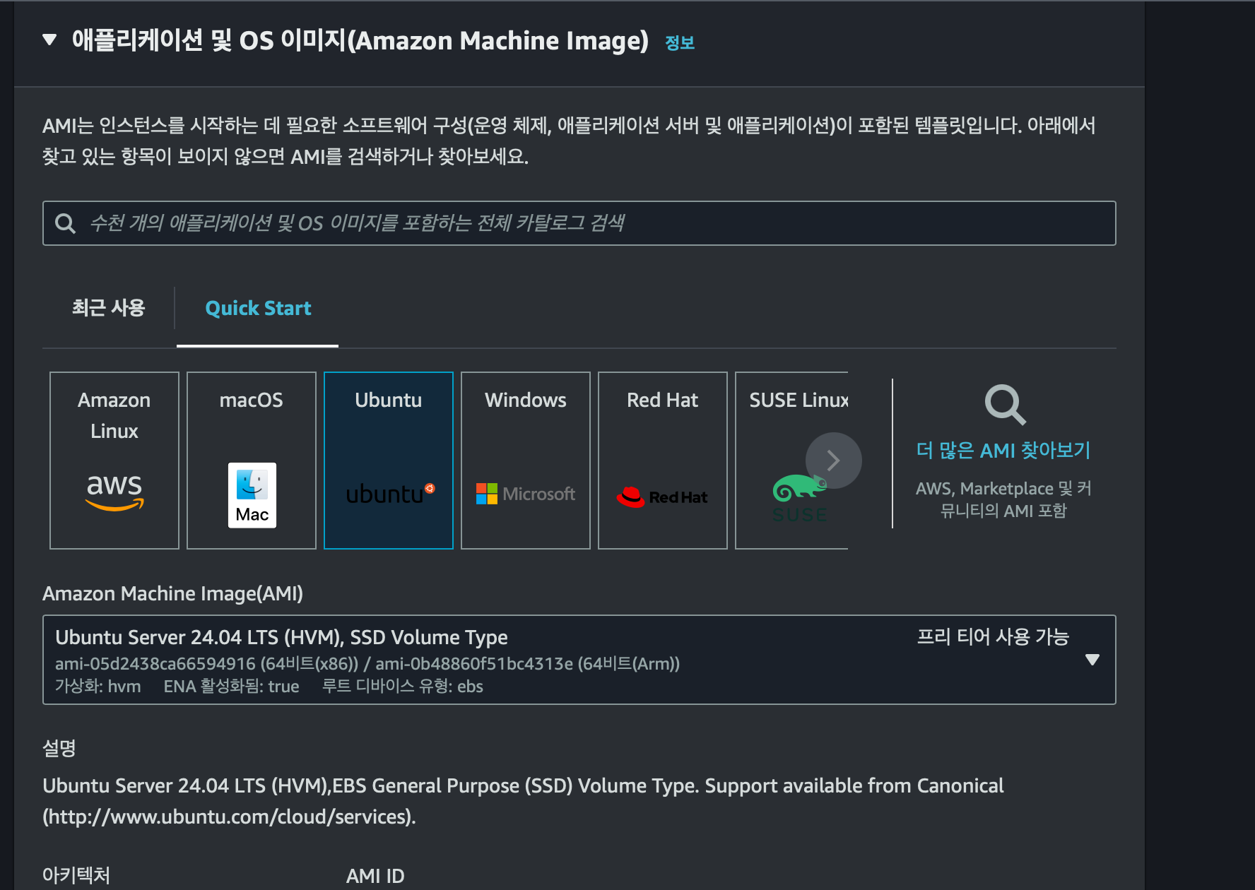
Task: Click the 아키텍처 label
Action: pos(76,876)
